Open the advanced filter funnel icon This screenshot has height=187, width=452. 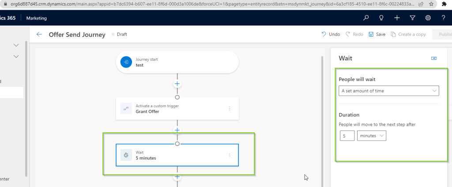pos(412,18)
